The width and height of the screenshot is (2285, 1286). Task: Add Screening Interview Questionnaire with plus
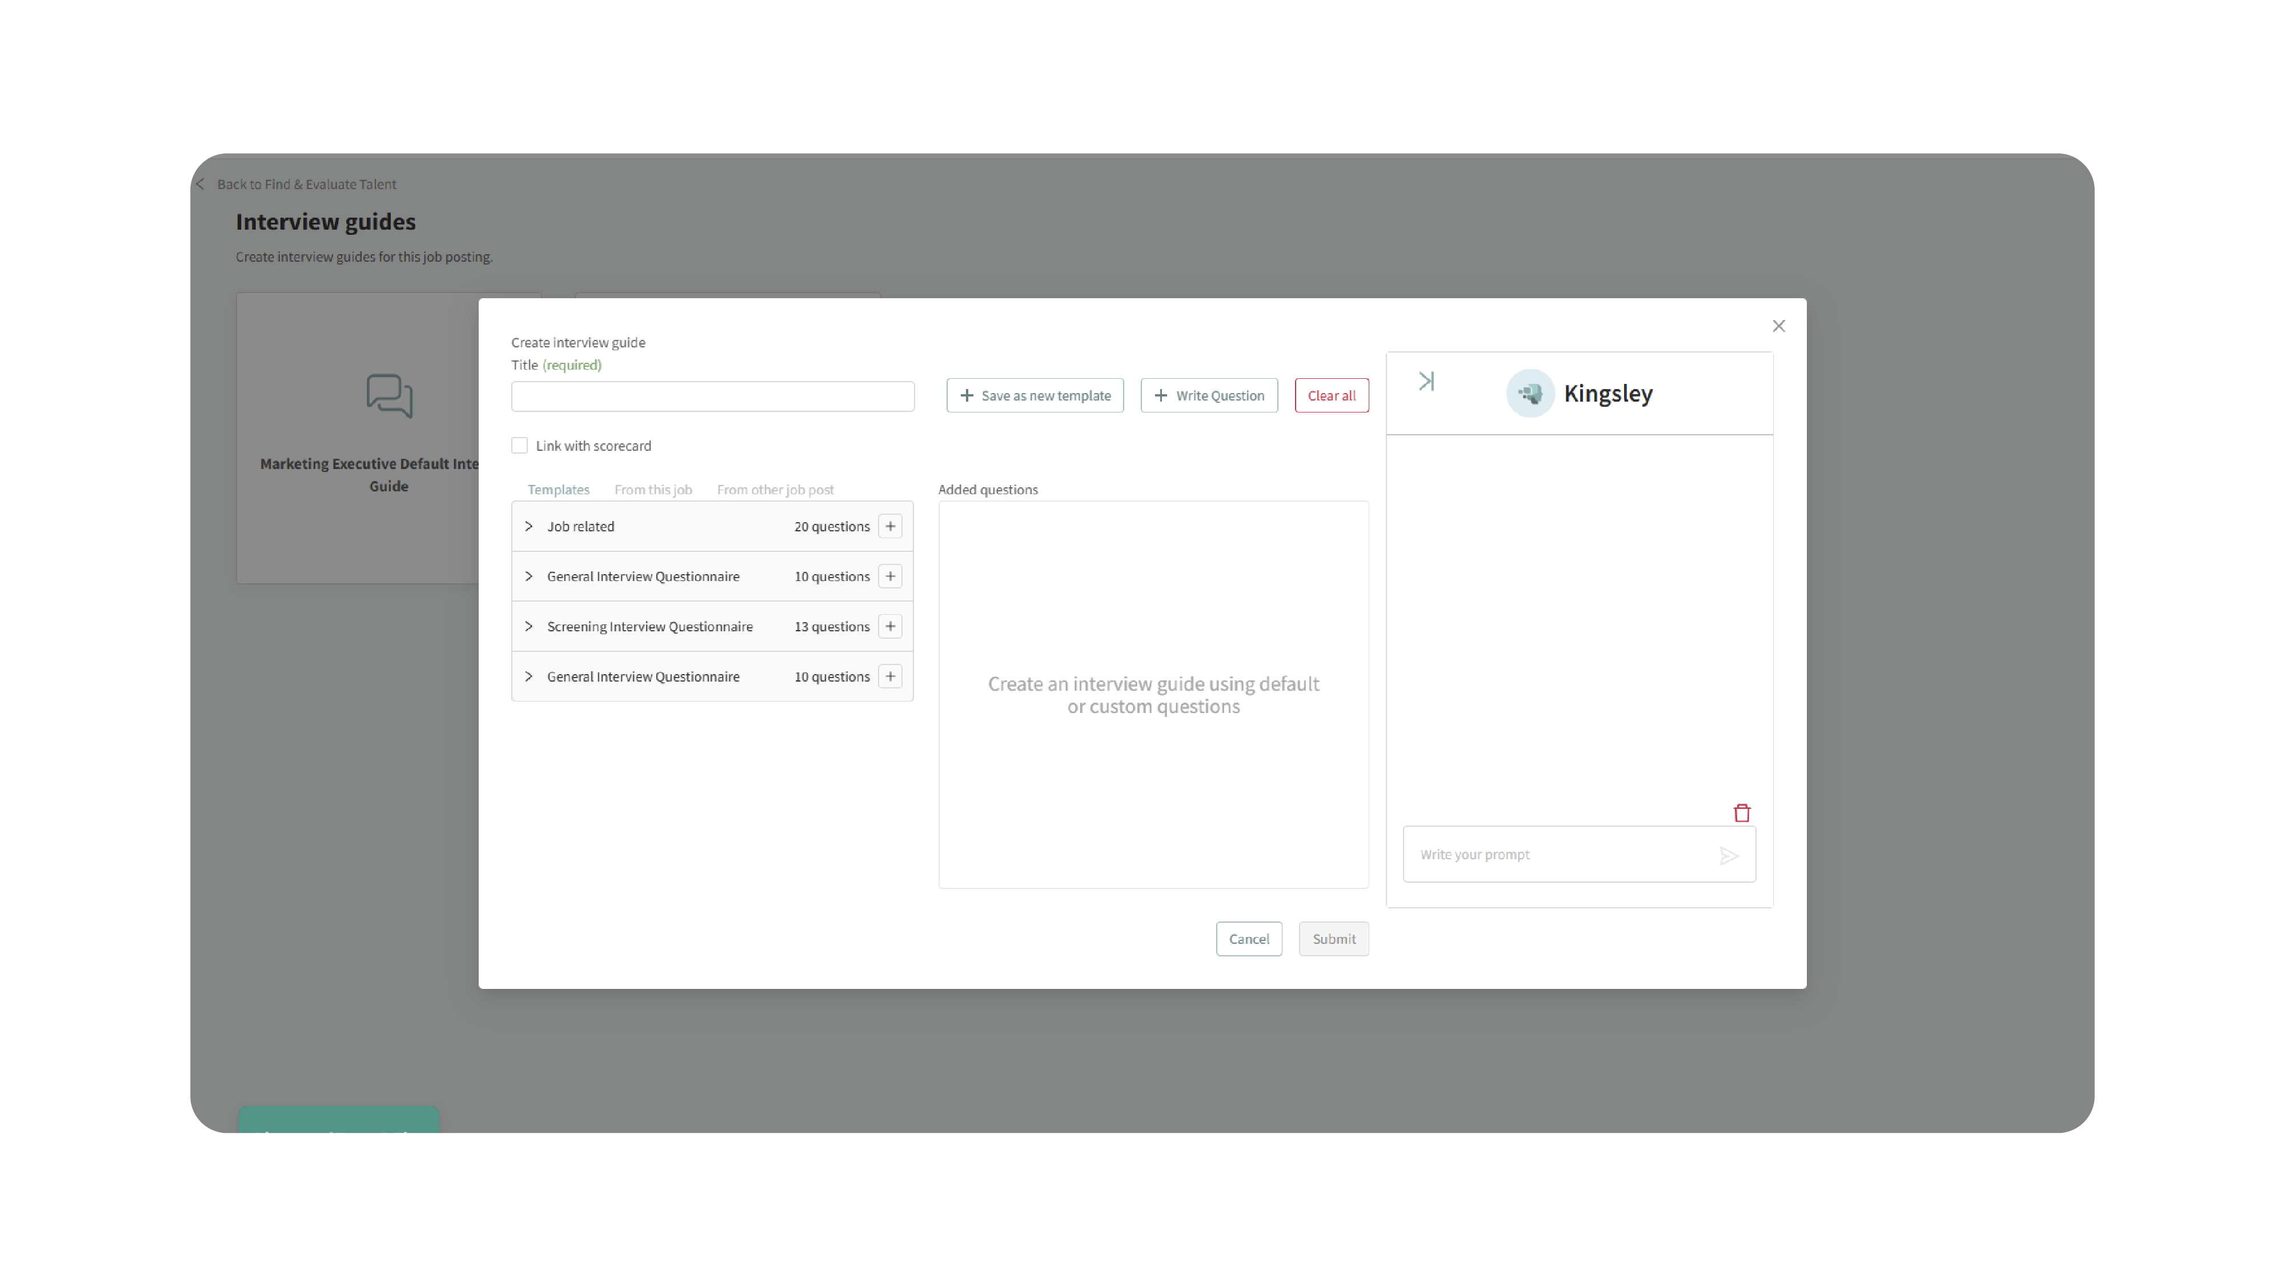(x=889, y=626)
